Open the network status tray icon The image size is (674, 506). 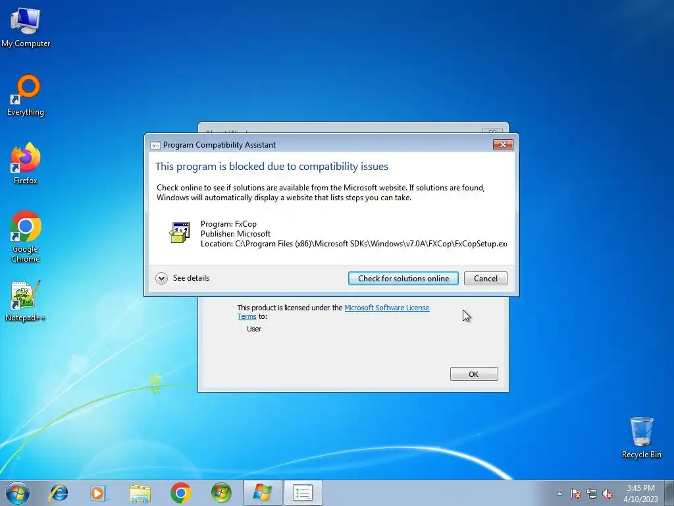pyautogui.click(x=592, y=493)
